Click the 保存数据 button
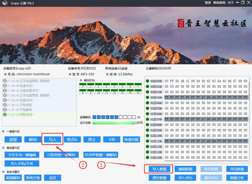Image resolution: width=252 pixels, height=184 pixels. (x=211, y=169)
